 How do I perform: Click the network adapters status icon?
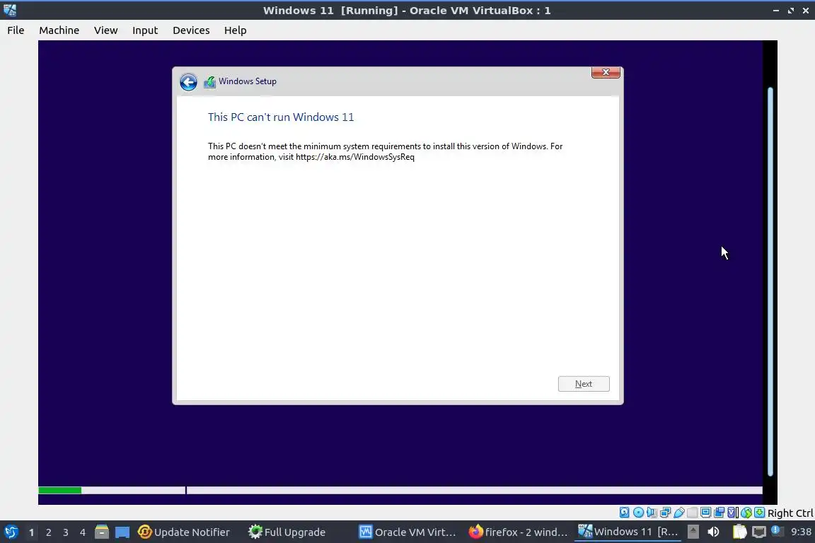(665, 513)
